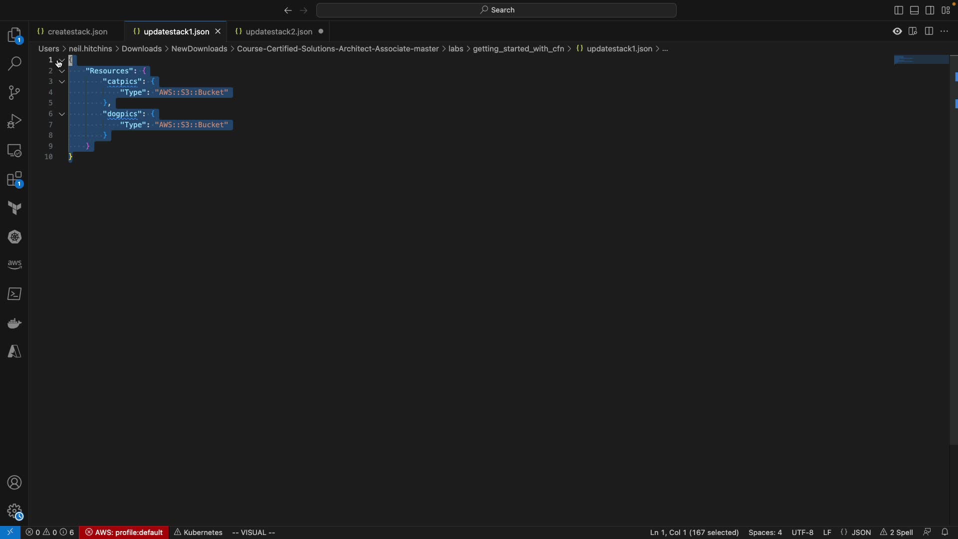
Task: Toggle the primary side bar layout button
Action: [899, 10]
